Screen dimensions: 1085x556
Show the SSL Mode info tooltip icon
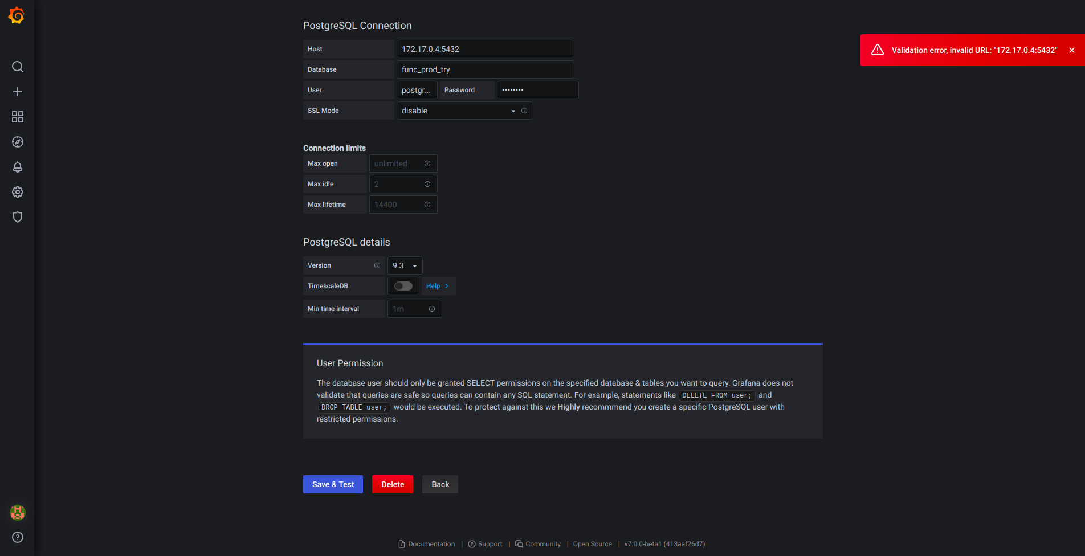pyautogui.click(x=524, y=111)
